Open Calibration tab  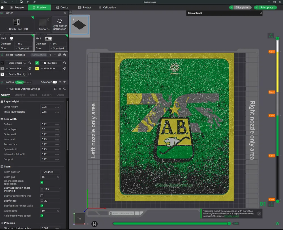[x=107, y=7]
